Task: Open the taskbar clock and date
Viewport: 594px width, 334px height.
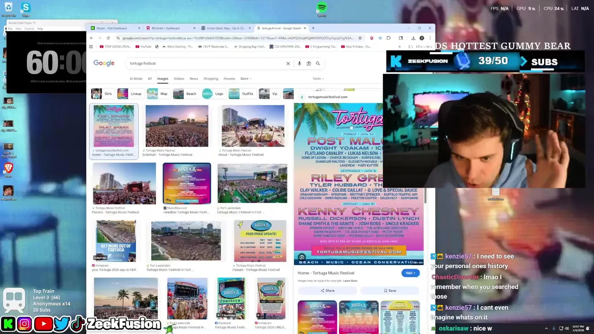Action: (579, 328)
